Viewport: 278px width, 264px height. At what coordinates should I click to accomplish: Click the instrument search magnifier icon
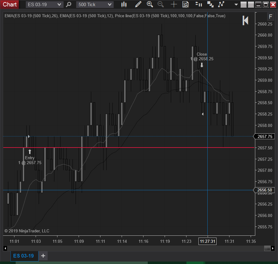pyautogui.click(x=69, y=5)
